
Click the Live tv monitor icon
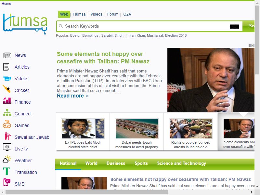pyautogui.click(x=7, y=147)
